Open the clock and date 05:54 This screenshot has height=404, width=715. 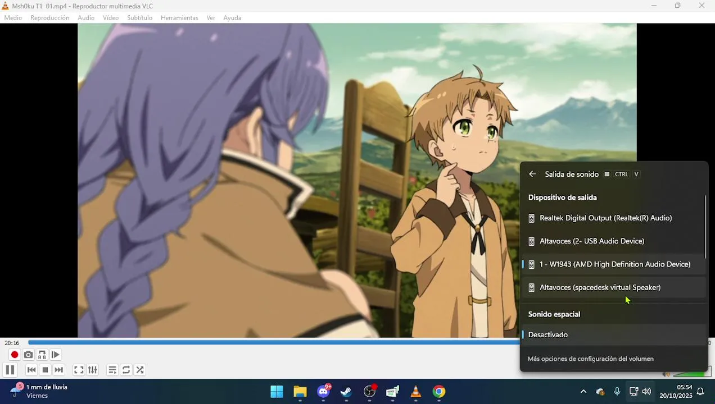coord(676,392)
